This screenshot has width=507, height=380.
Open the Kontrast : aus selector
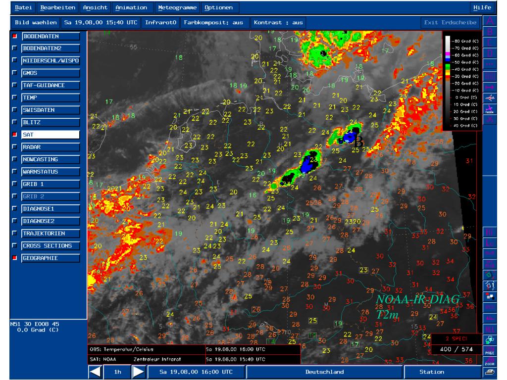pos(278,23)
